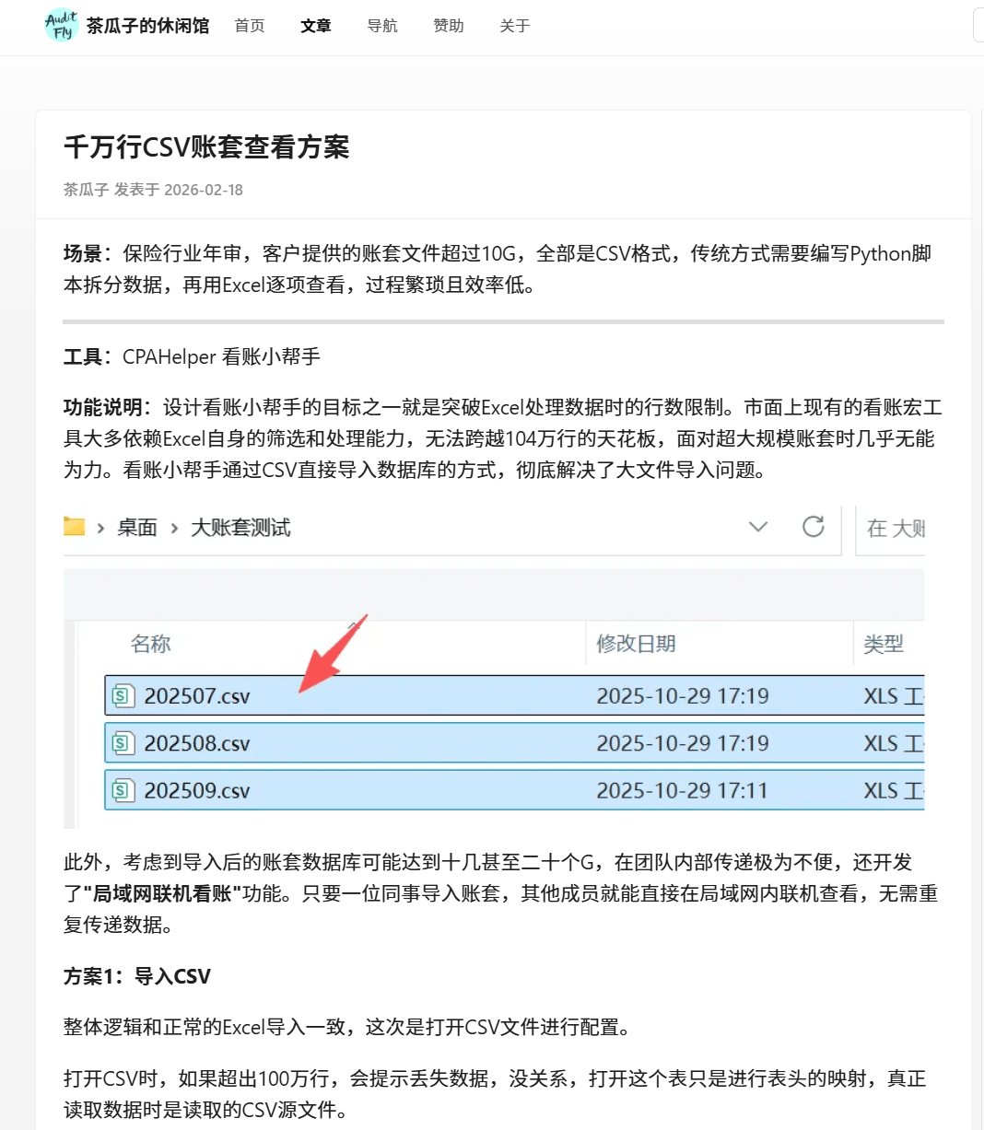984x1130 pixels.
Task: Click the file icon of 202509.csv
Action: click(x=123, y=790)
